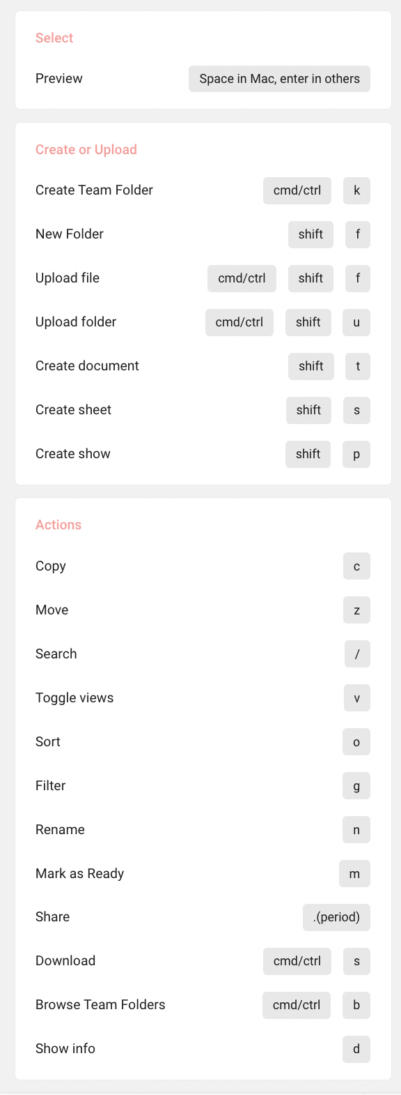Click the Create Team Folder label
Screen dimensions: 401x1095
click(x=94, y=190)
